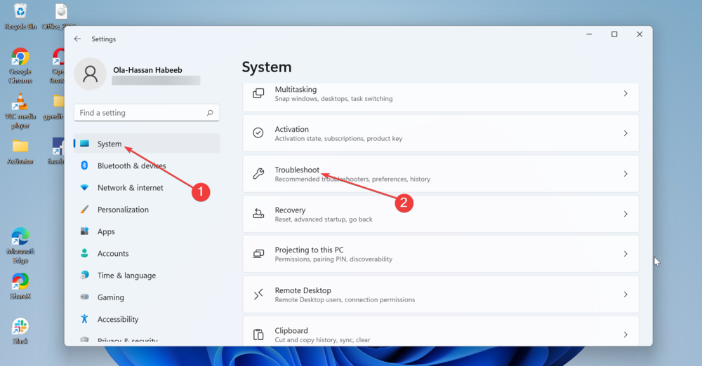Expand Clipboard with its chevron
Image resolution: width=702 pixels, height=366 pixels.
pos(625,334)
